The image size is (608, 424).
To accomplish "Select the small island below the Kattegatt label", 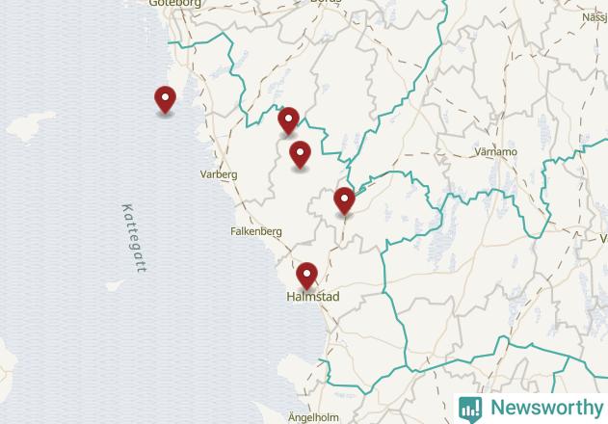I will (x=115, y=285).
